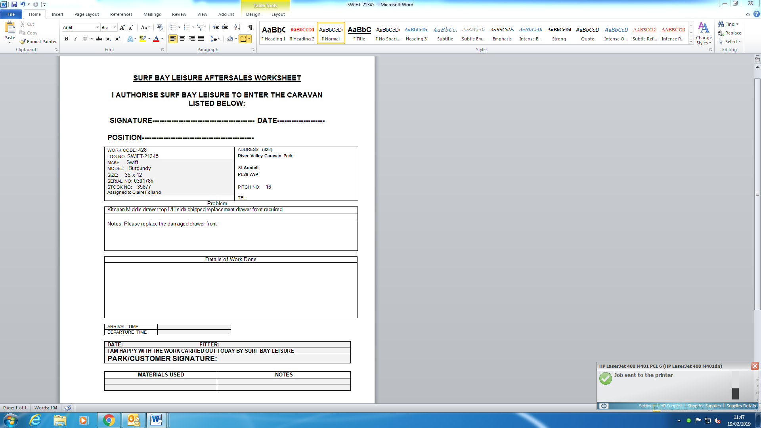Select the Center alignment icon
The width and height of the screenshot is (761, 428).
182,39
